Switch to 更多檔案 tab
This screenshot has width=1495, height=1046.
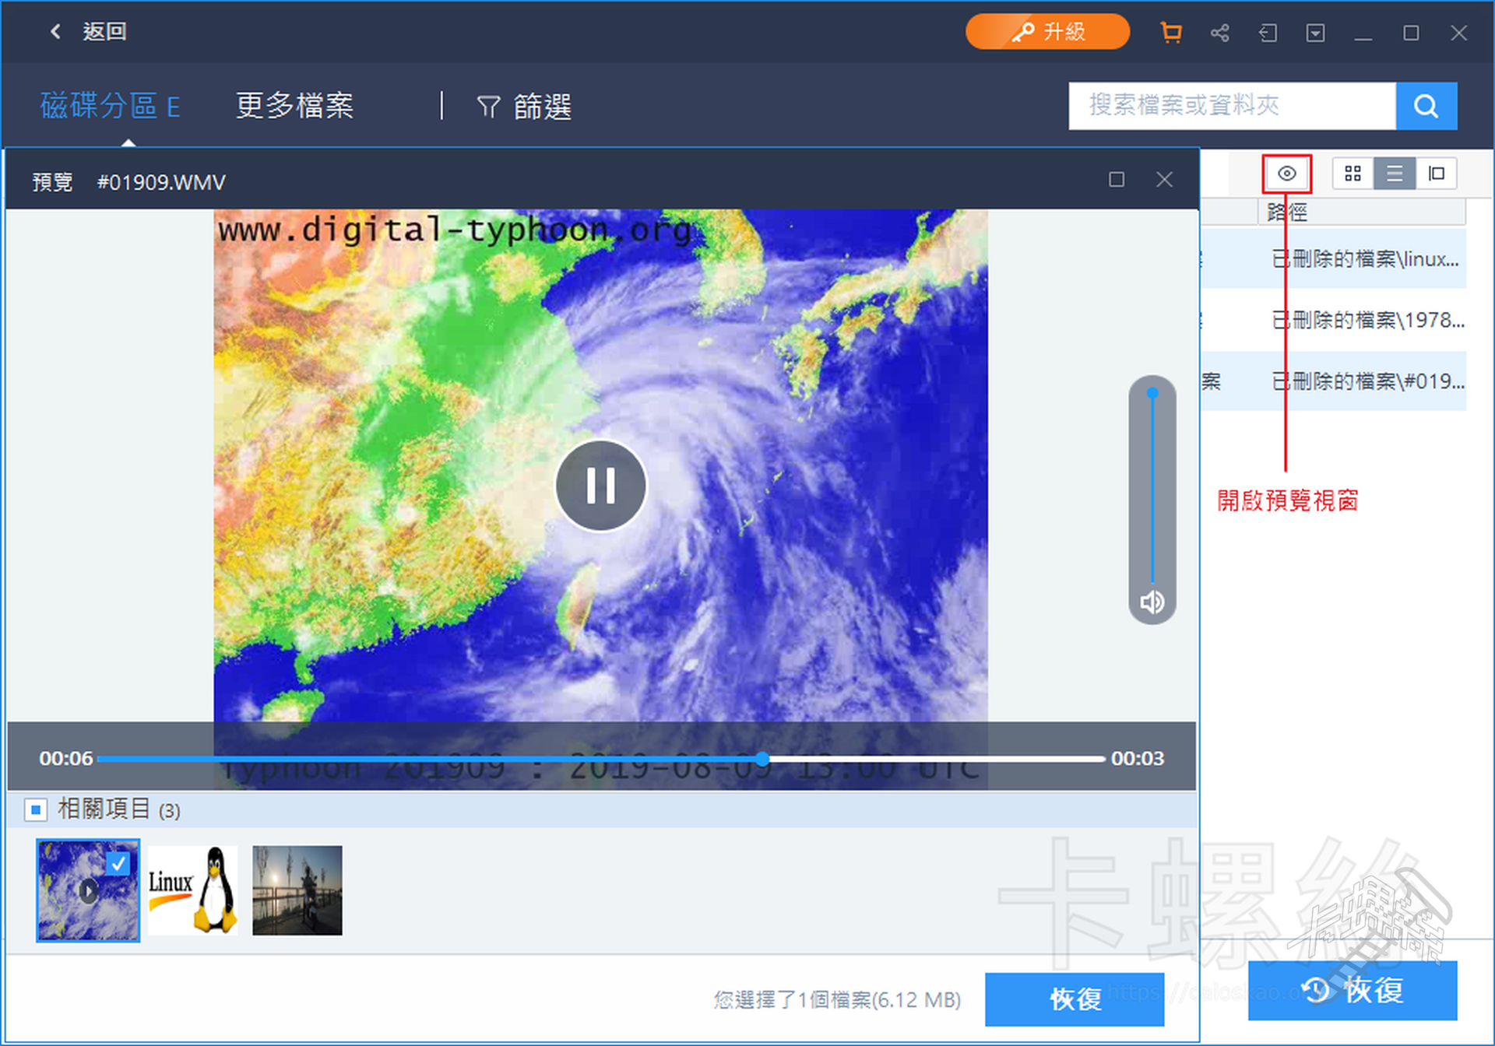pyautogui.click(x=294, y=106)
